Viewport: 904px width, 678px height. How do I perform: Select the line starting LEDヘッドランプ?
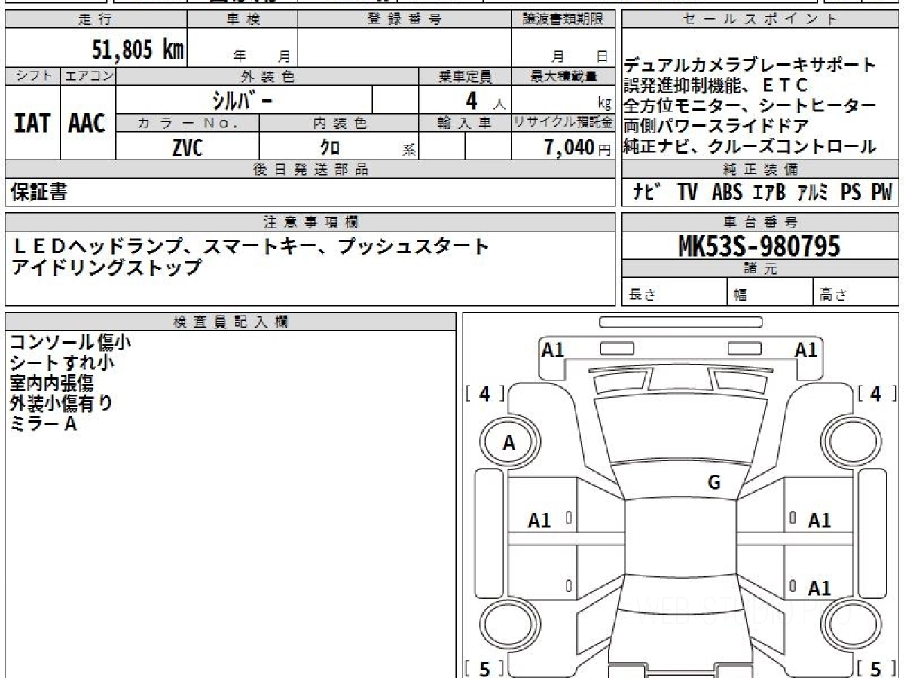250,246
